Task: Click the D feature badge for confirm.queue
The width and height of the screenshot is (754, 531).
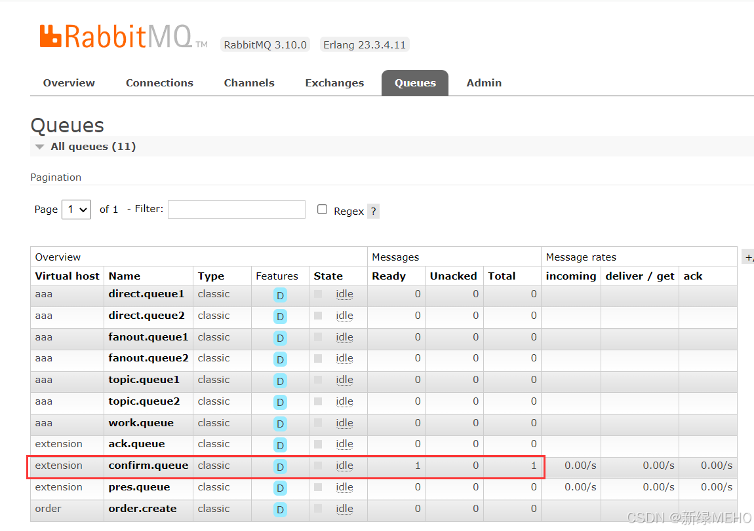Action: [280, 467]
